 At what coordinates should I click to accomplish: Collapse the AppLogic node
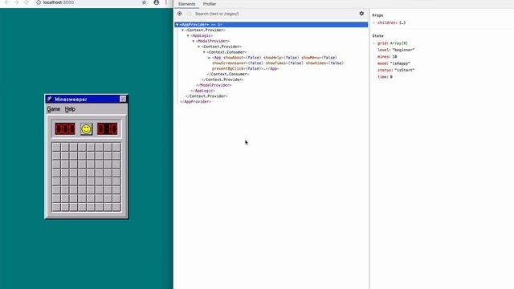point(188,35)
